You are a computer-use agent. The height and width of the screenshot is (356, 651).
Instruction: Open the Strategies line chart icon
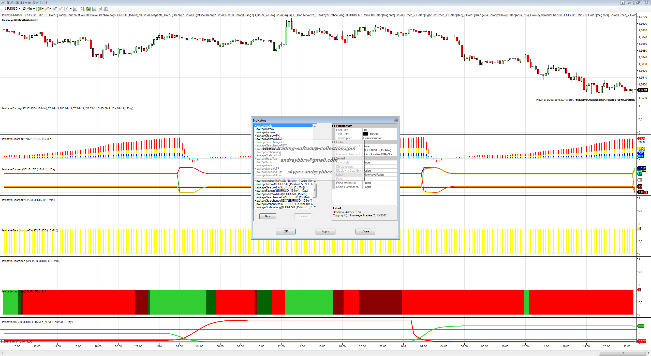pyautogui.click(x=94, y=9)
